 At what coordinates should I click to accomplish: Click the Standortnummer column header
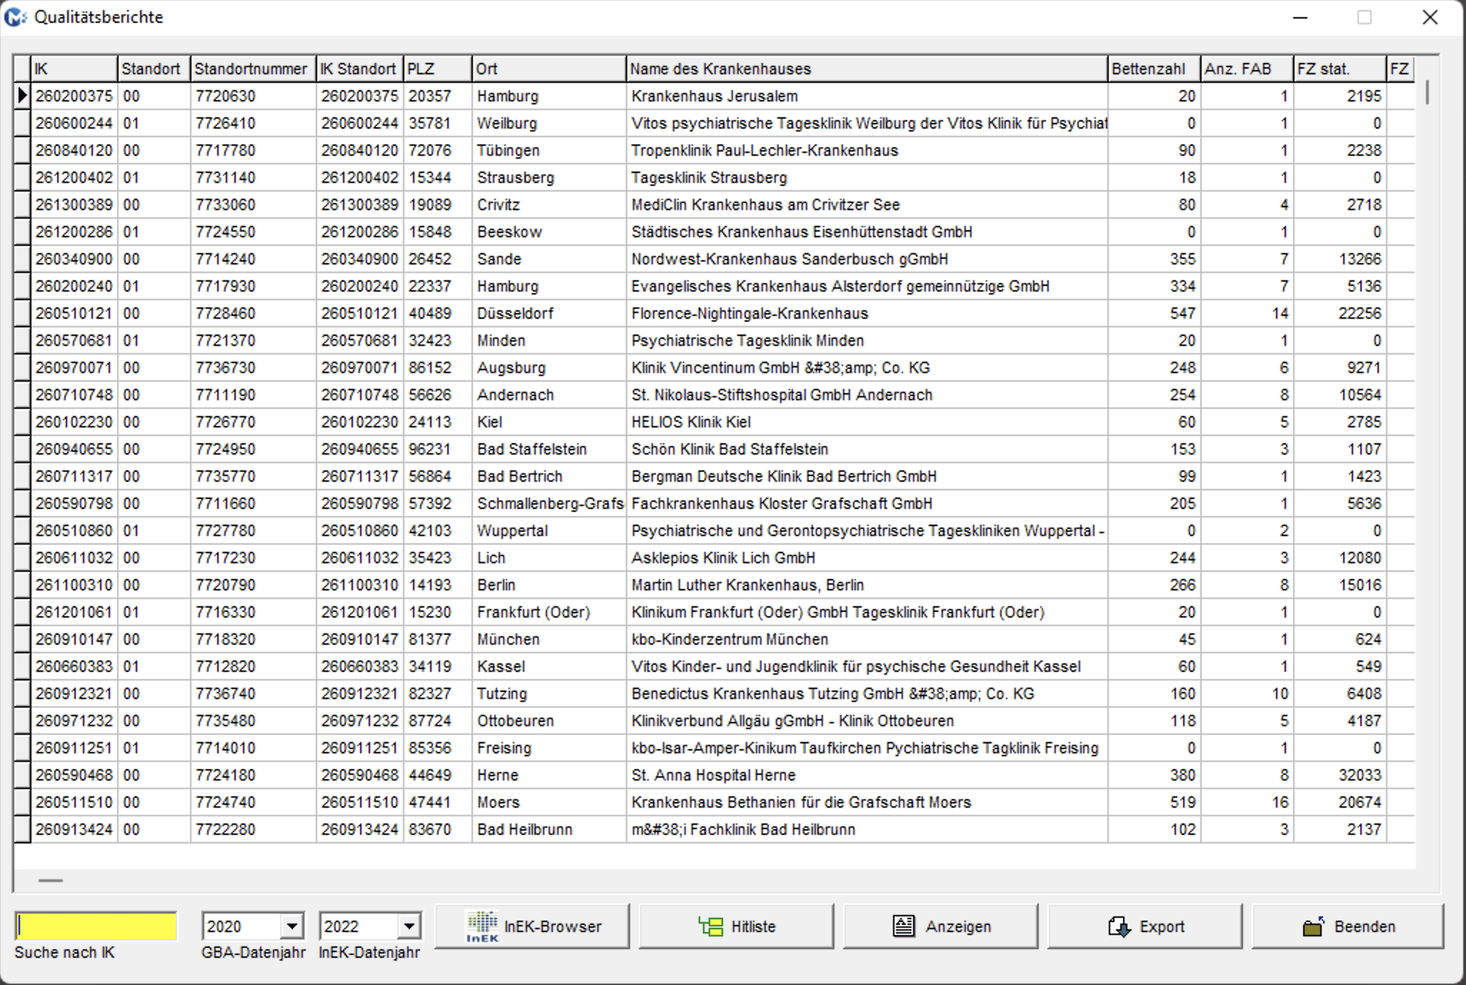[x=254, y=69]
